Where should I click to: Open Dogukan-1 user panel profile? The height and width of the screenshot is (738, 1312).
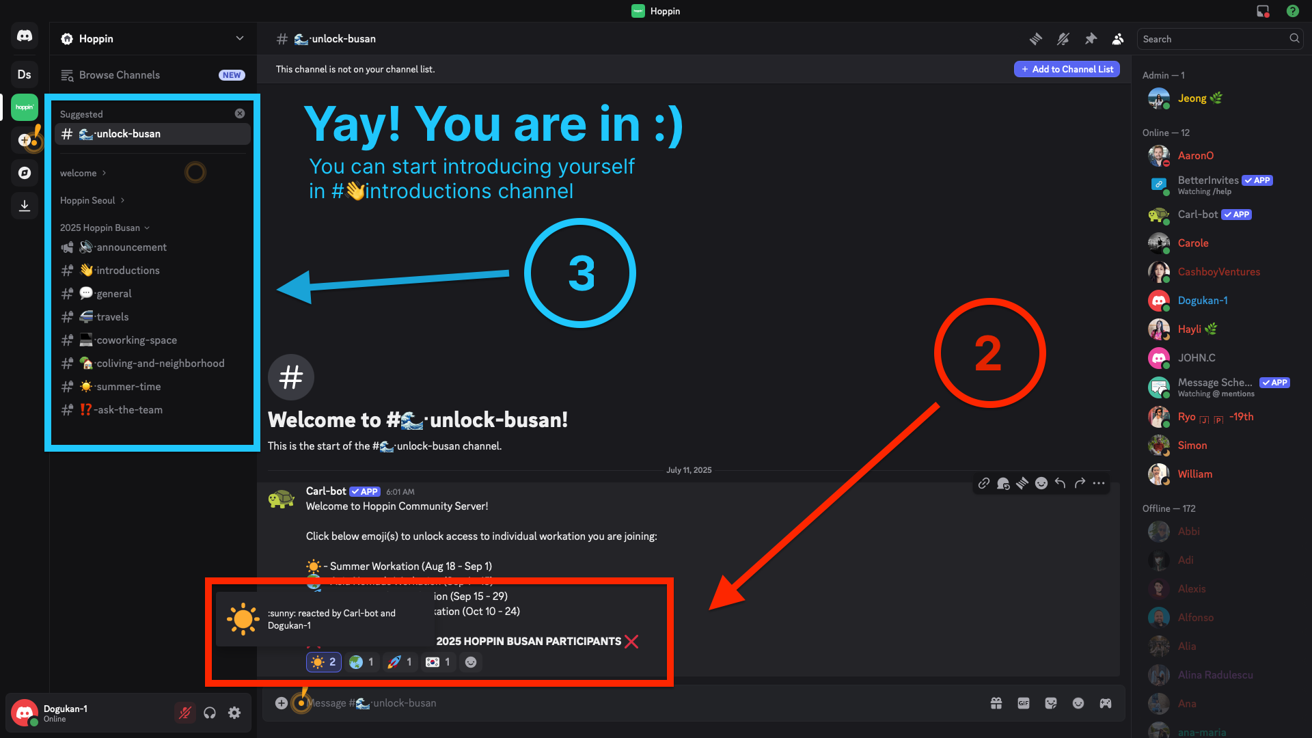tap(89, 713)
